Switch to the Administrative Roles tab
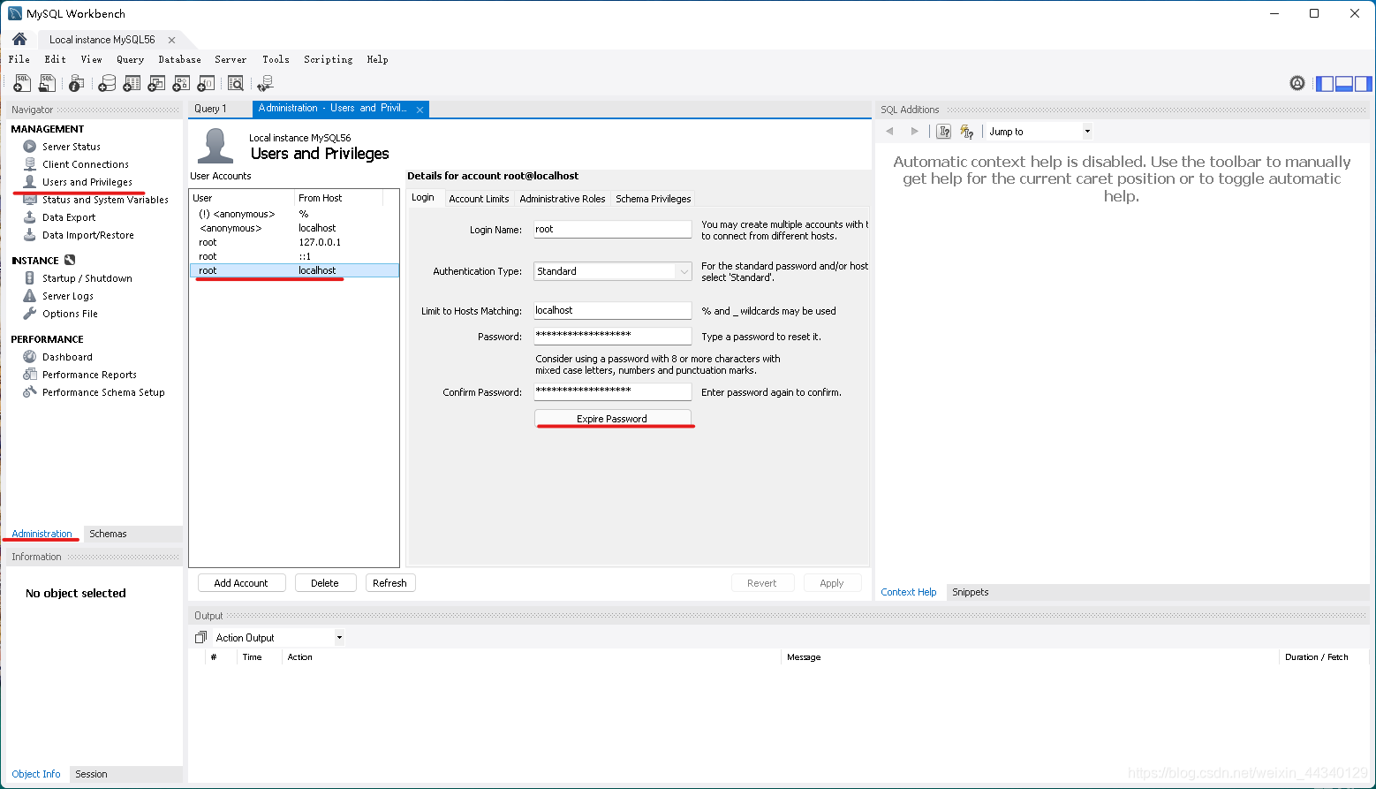The image size is (1376, 789). point(563,198)
